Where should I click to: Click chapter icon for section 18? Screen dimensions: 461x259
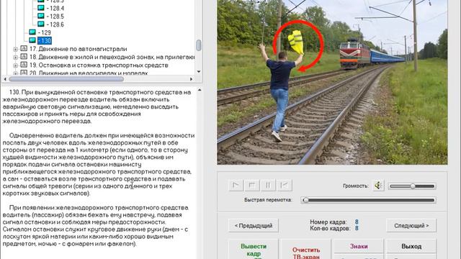[24, 57]
